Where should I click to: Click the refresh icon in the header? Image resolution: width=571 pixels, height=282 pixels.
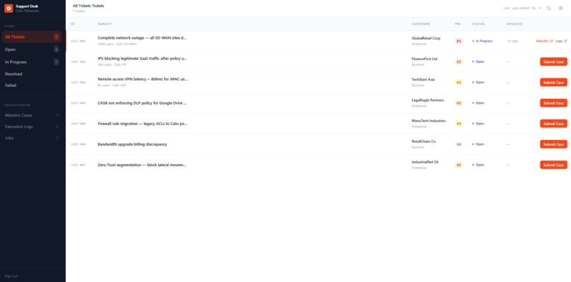(x=549, y=8)
